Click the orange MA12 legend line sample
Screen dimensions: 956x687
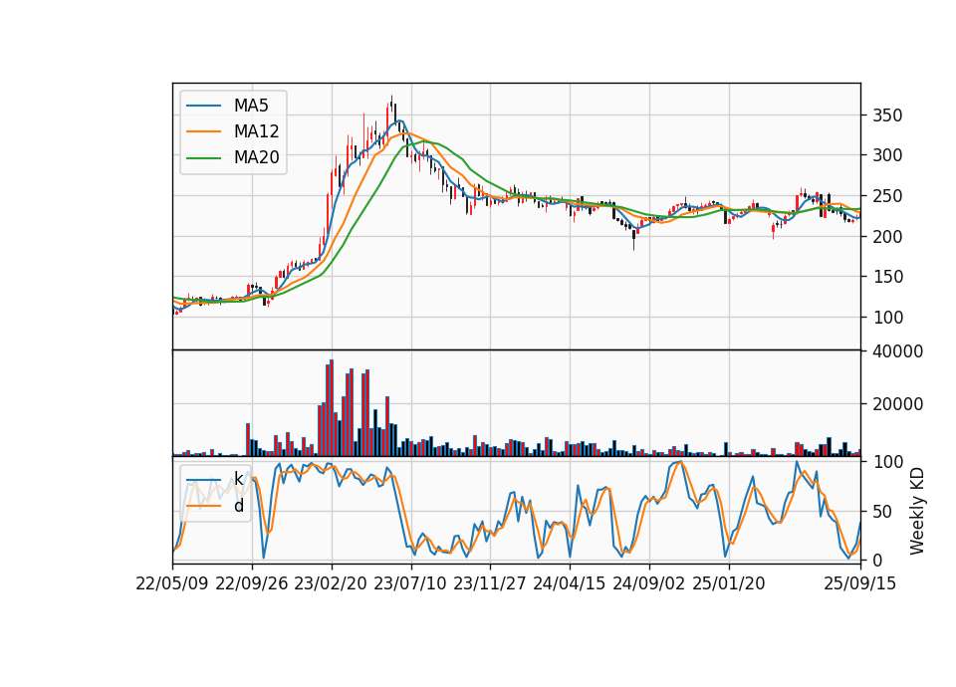[x=203, y=131]
